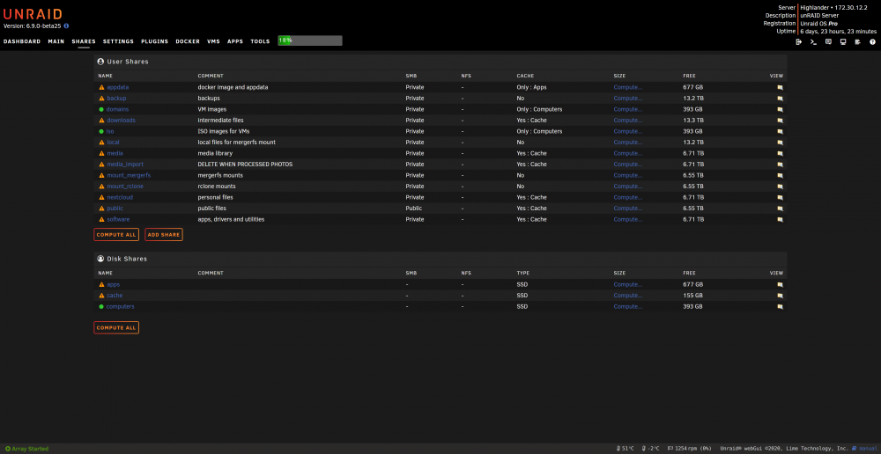Click the warning triangle icon beside appdata

101,88
